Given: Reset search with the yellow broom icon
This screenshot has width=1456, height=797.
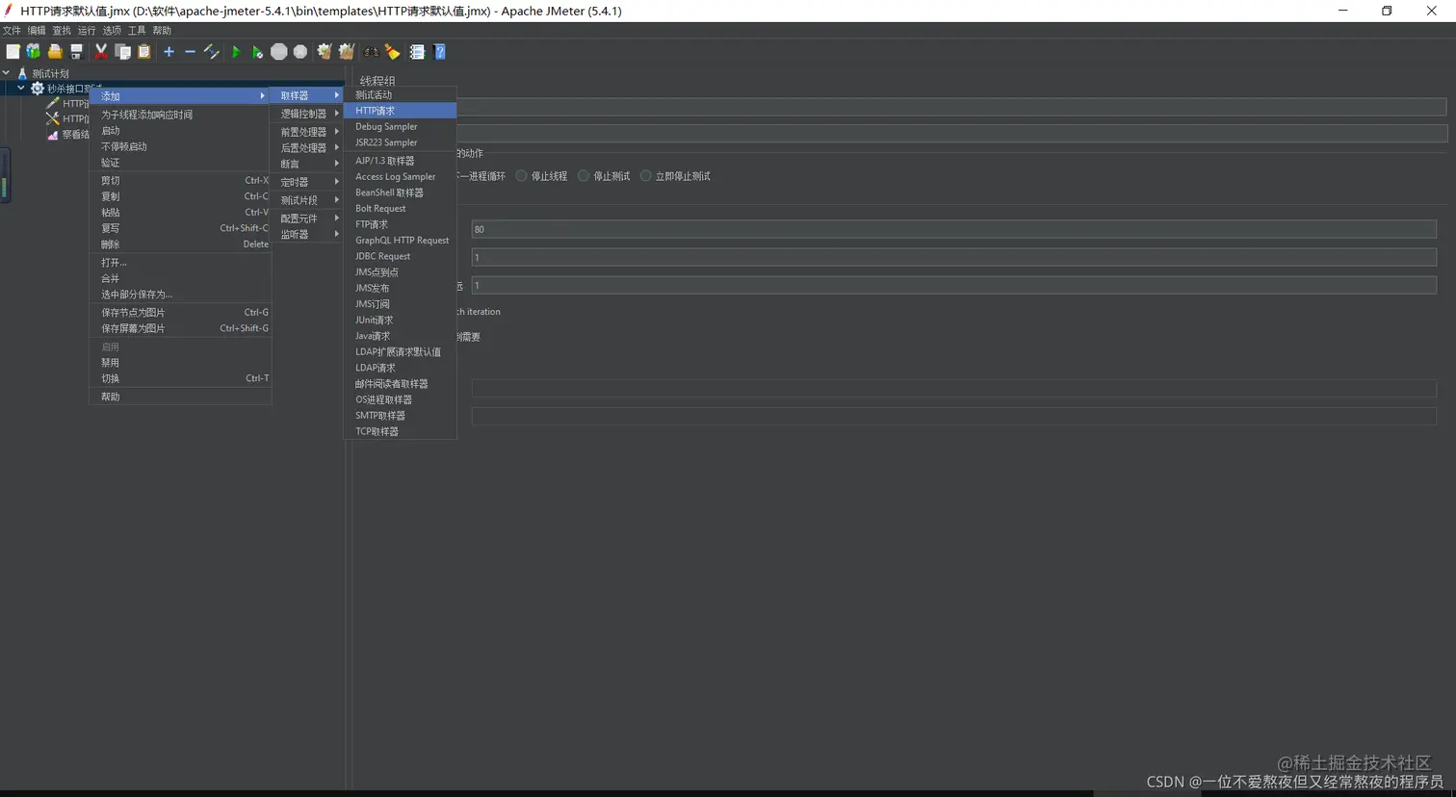Looking at the screenshot, I should click(392, 52).
